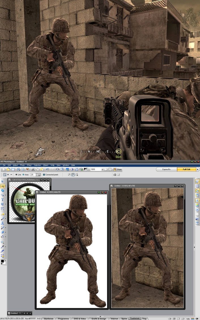Select the yellow Paintbrush tool

click(3, 214)
